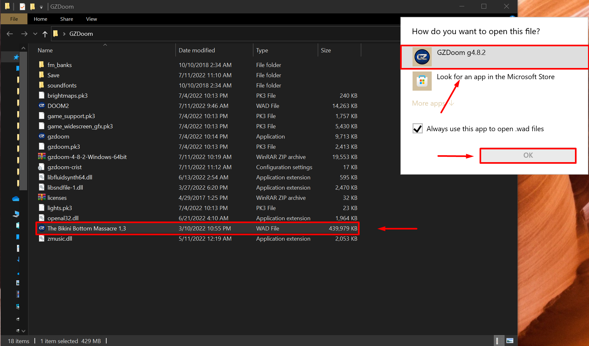Select the openal32.dll file name
Image resolution: width=589 pixels, height=346 pixels.
point(63,218)
